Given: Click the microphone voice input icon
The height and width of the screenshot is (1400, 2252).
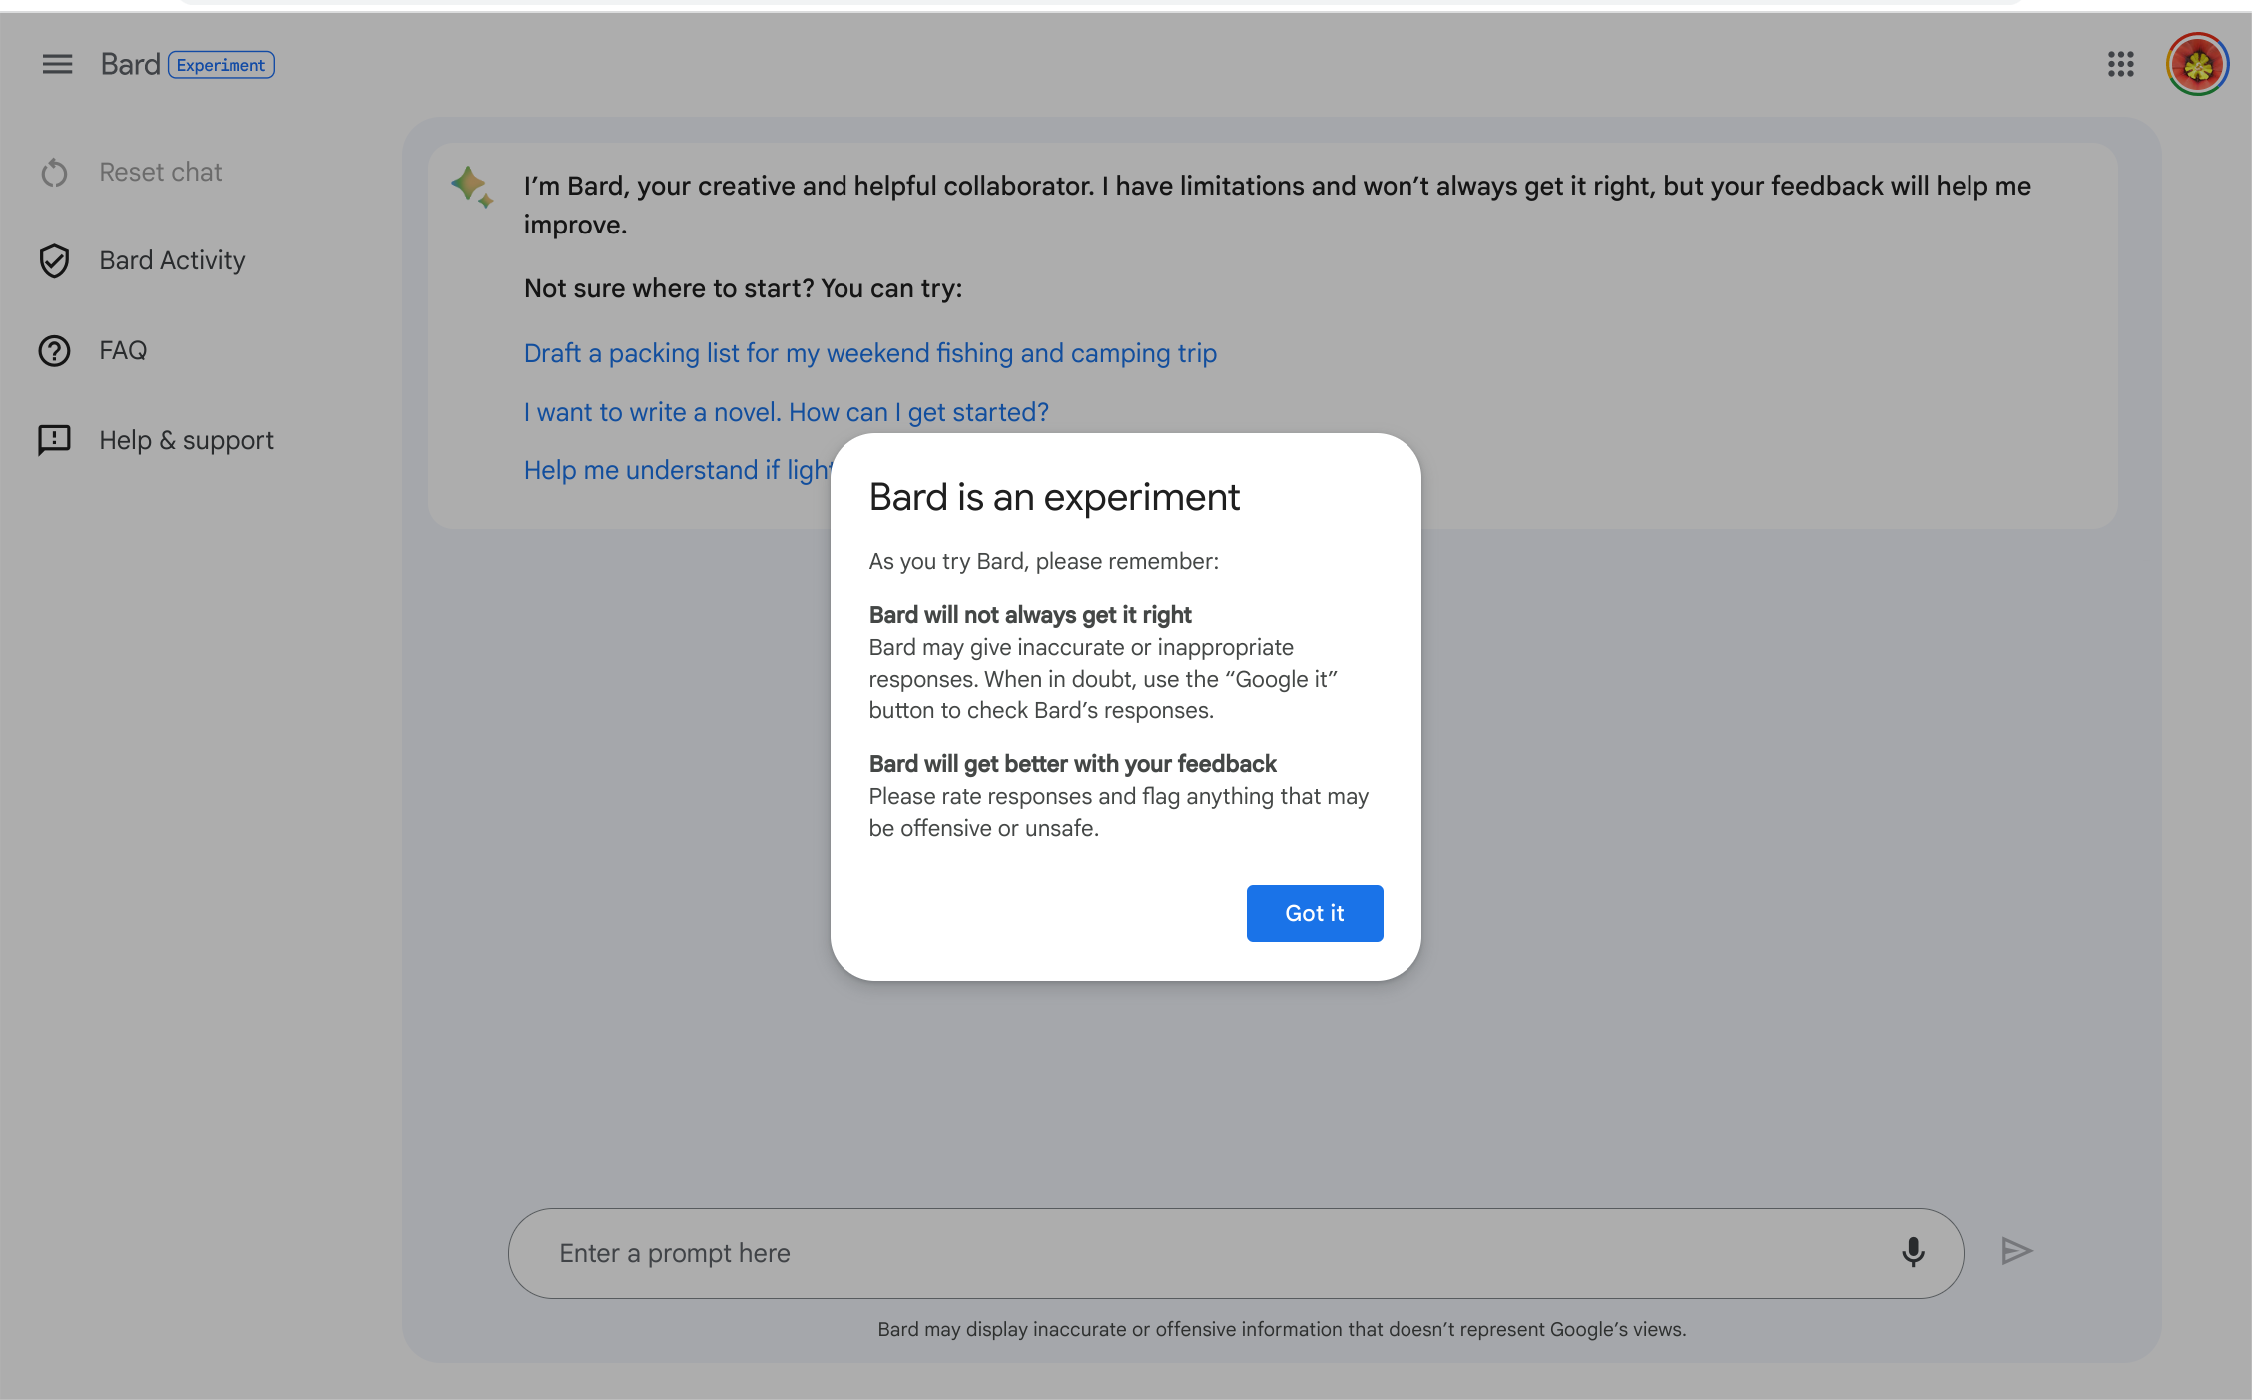Looking at the screenshot, I should 1912,1252.
